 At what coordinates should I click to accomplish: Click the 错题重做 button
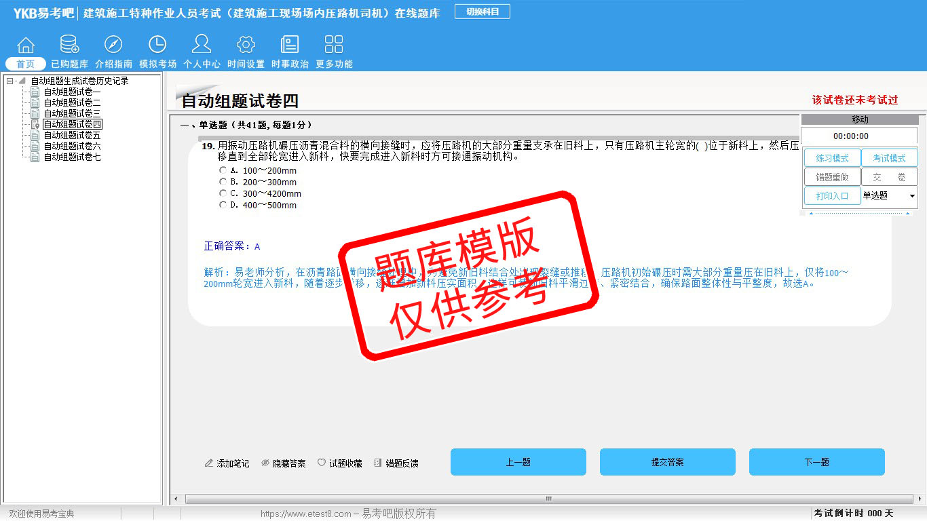point(832,177)
